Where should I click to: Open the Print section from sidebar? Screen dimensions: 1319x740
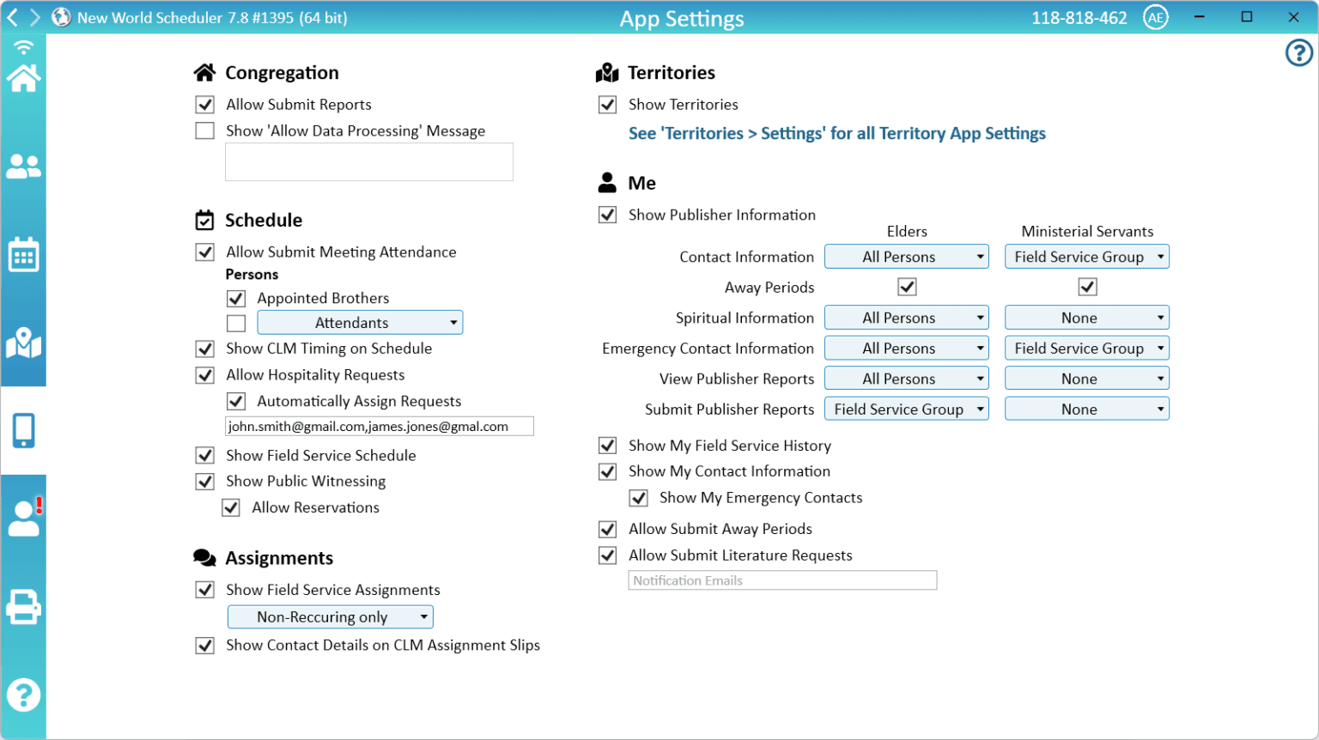pyautogui.click(x=23, y=606)
